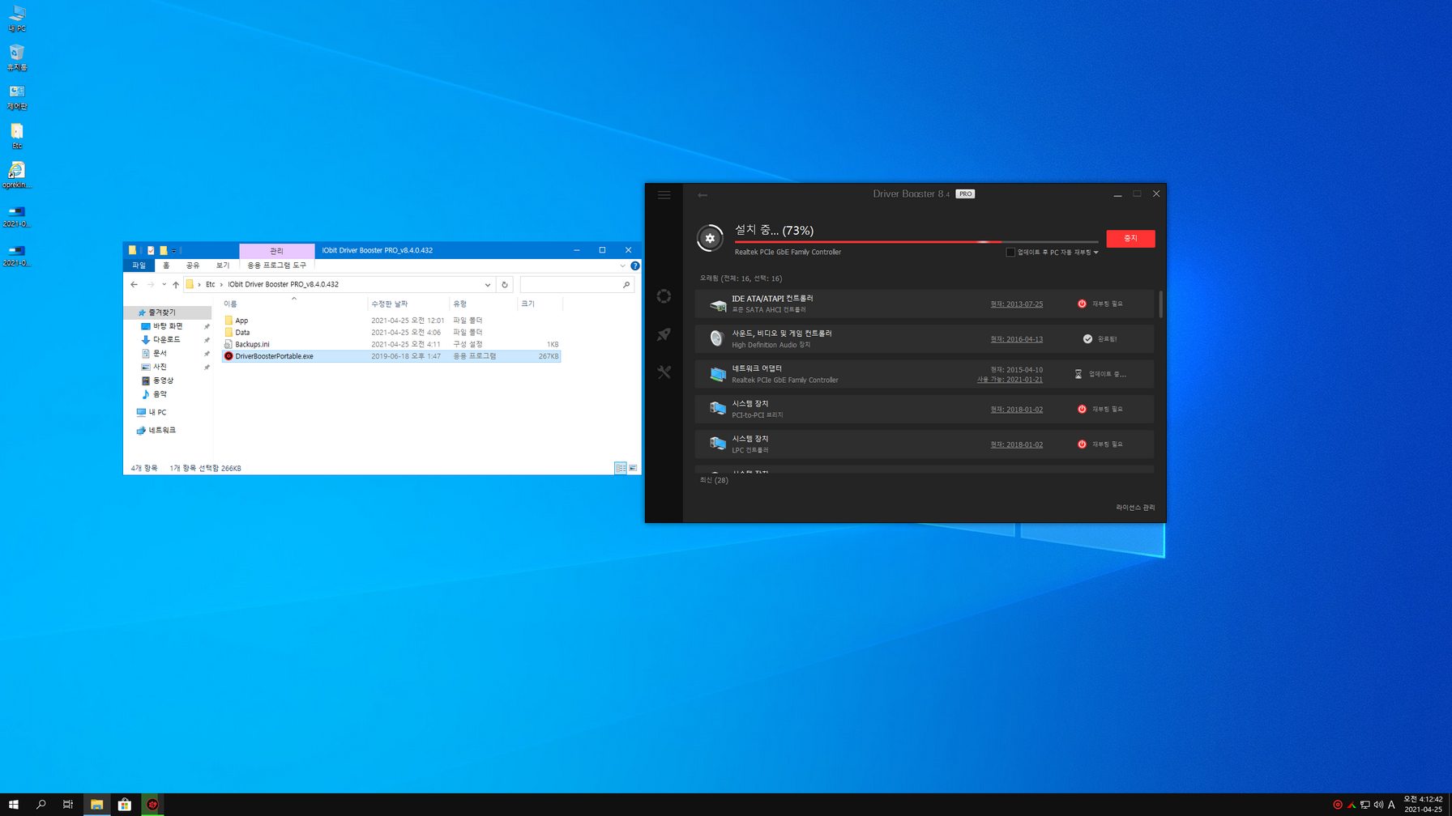Screen dimensions: 1452x816
Task: Open the 파일 menu in Explorer
Action: [x=139, y=265]
